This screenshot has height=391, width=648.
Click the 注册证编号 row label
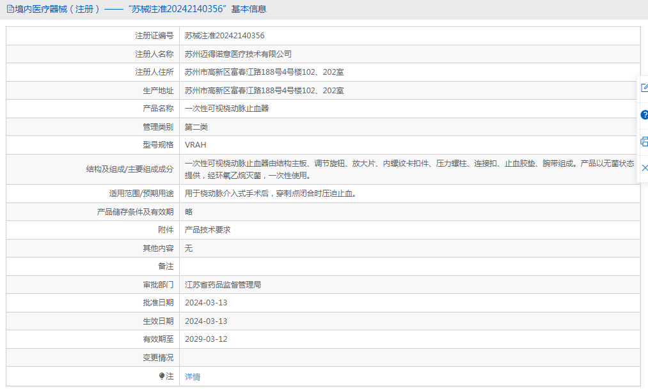coord(154,36)
